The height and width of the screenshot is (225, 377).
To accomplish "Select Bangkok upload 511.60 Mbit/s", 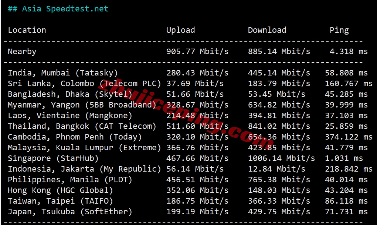I will [197, 126].
